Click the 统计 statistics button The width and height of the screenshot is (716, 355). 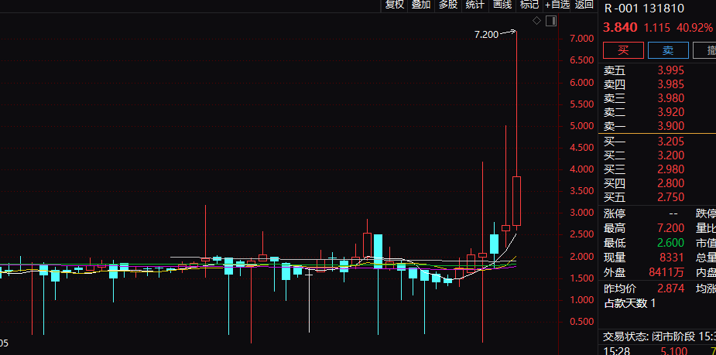click(x=475, y=5)
